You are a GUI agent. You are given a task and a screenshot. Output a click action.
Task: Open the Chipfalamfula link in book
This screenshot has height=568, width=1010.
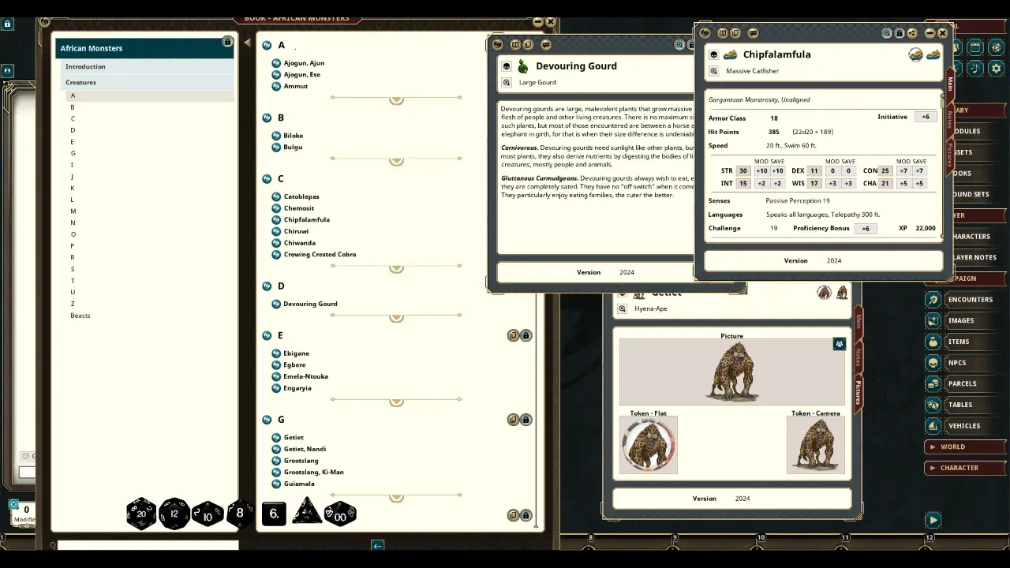pos(306,219)
